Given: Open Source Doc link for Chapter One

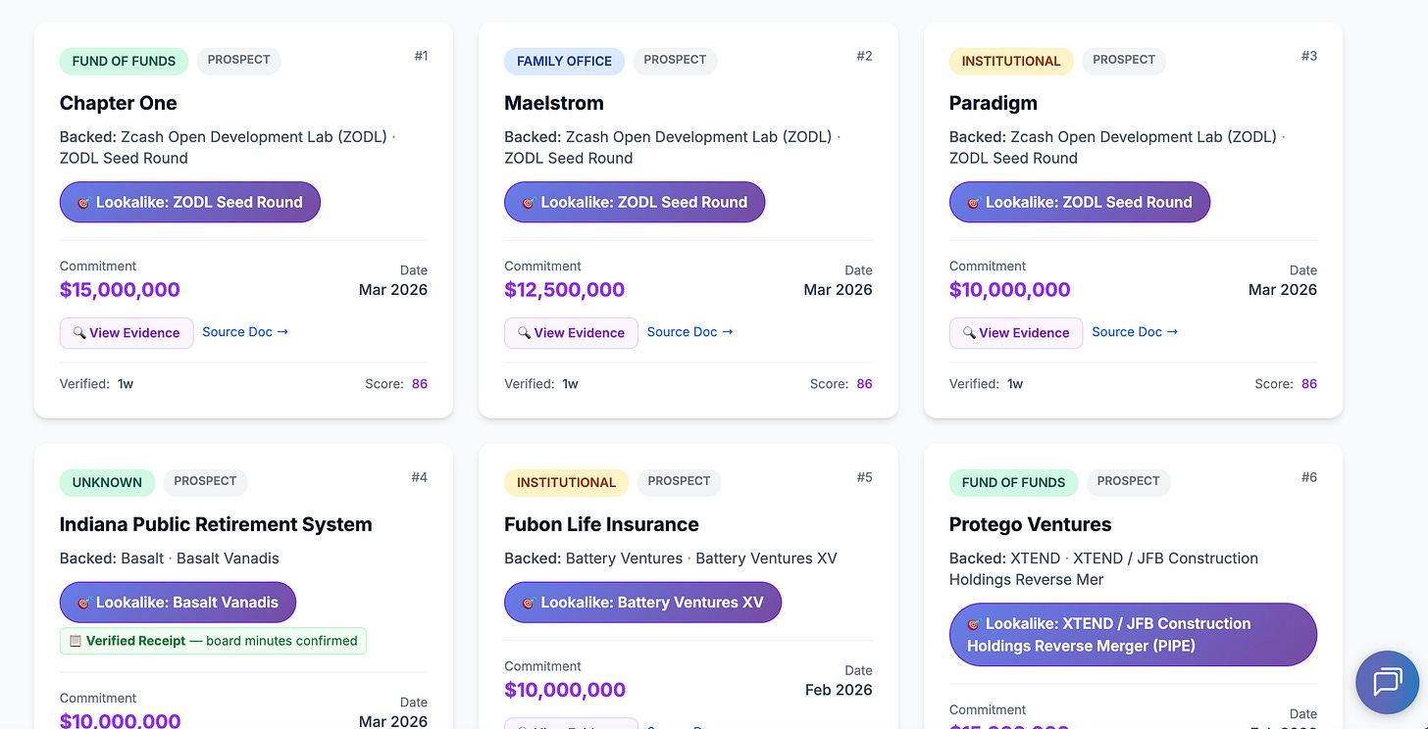Looking at the screenshot, I should [x=245, y=332].
